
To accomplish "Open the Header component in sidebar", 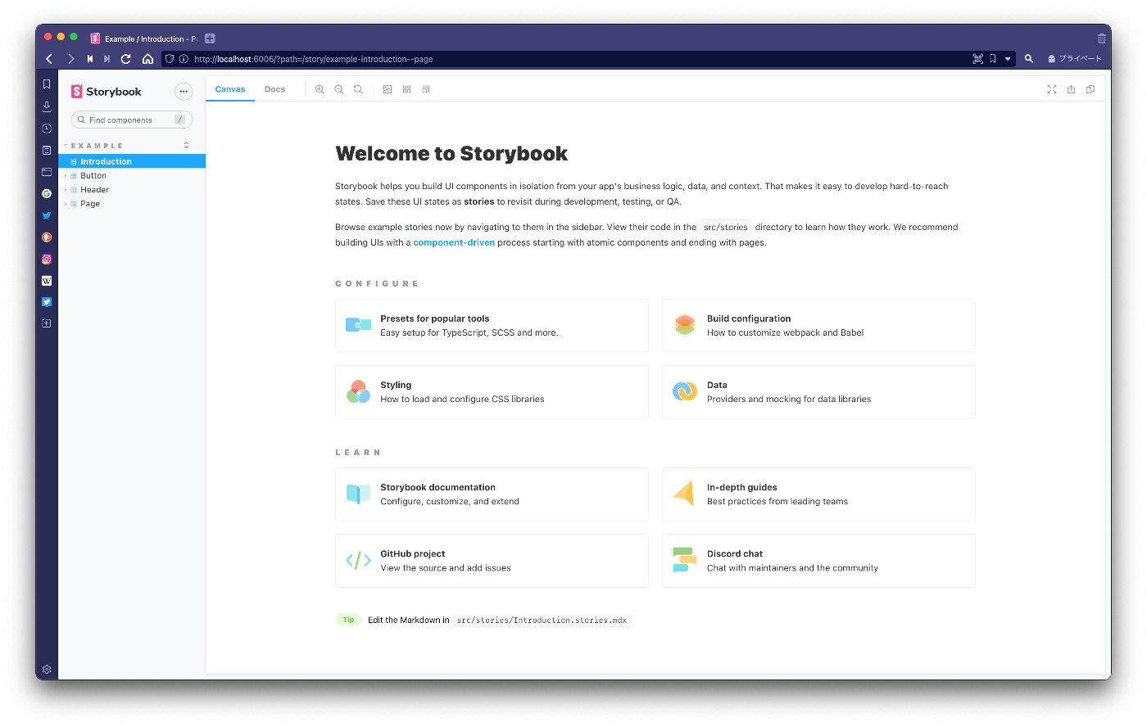I will [x=94, y=190].
